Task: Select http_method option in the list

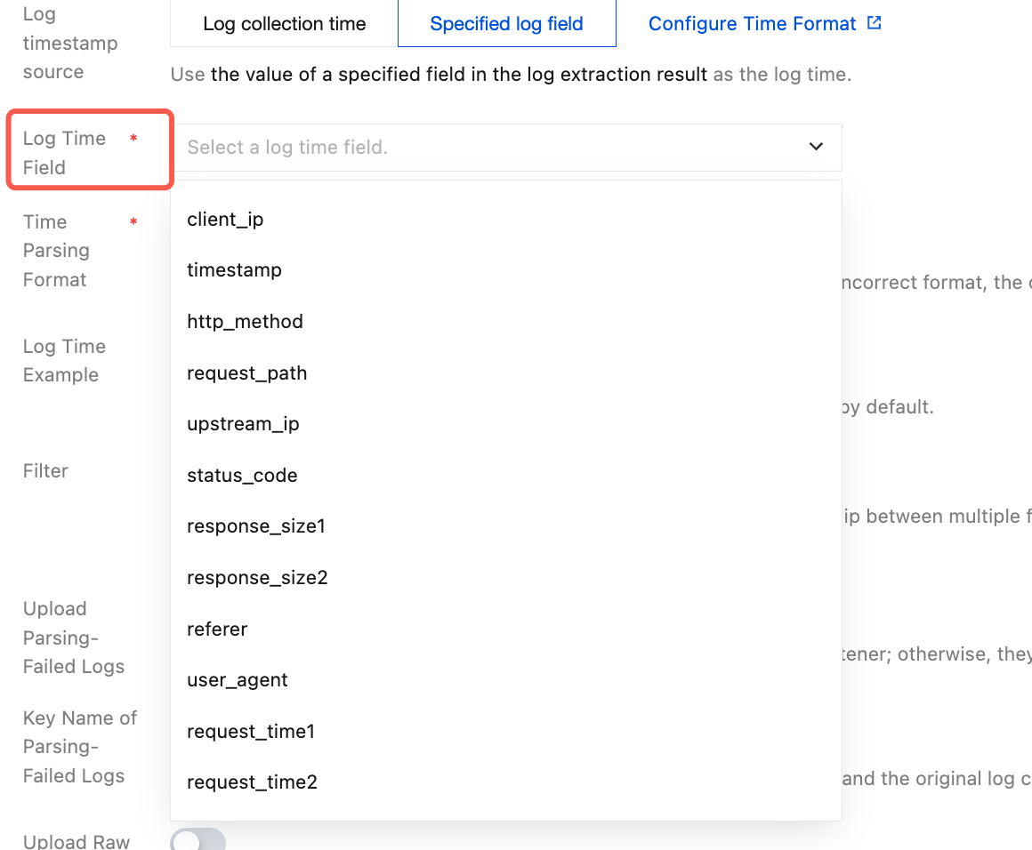Action: [x=506, y=322]
